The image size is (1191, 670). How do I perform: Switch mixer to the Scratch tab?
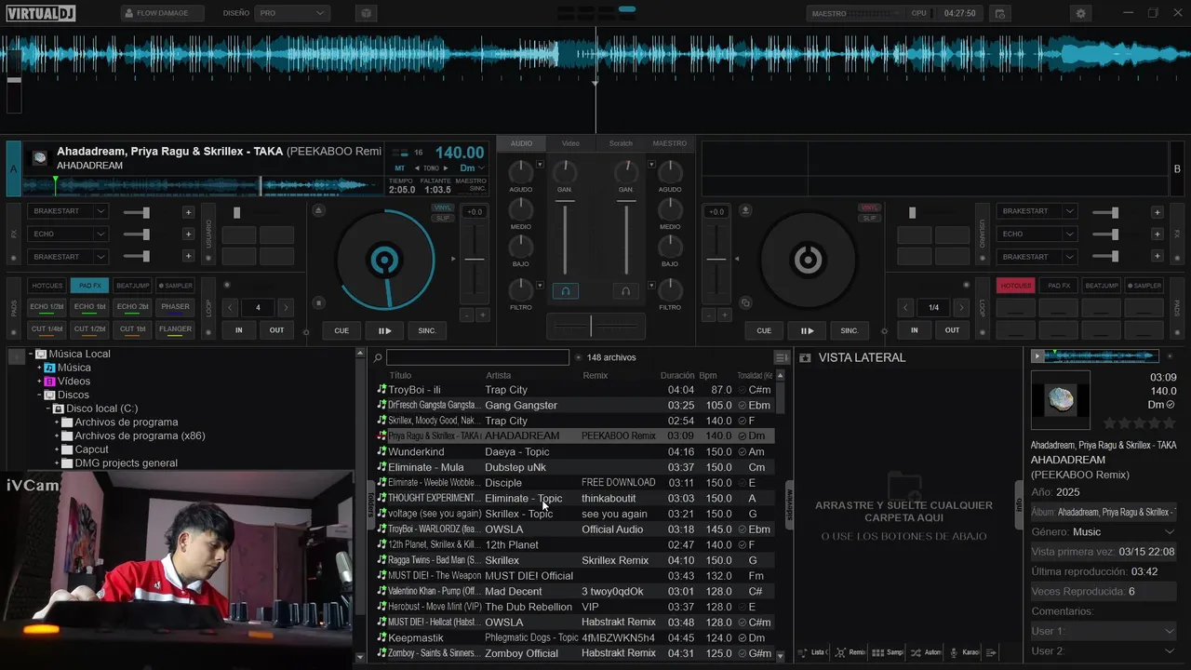(621, 143)
